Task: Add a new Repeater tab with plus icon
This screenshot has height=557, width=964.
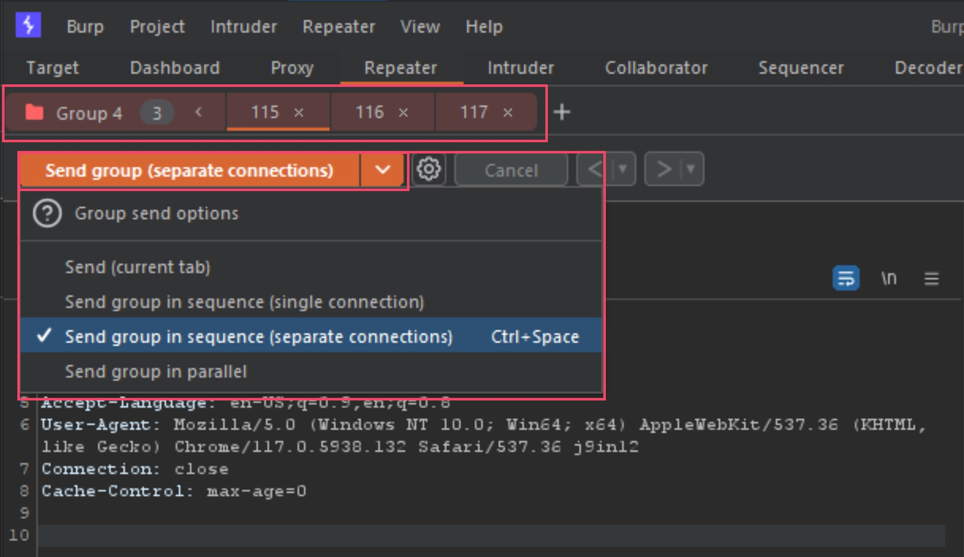Action: click(562, 112)
